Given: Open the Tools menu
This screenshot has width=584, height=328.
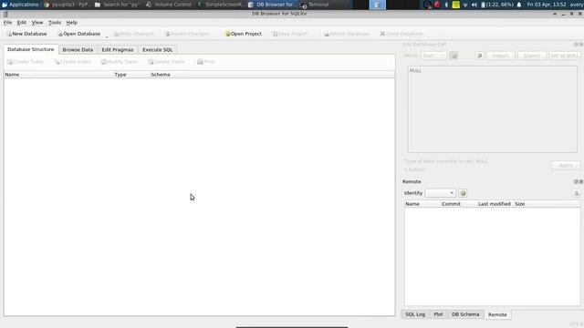Looking at the screenshot, I should pos(55,22).
